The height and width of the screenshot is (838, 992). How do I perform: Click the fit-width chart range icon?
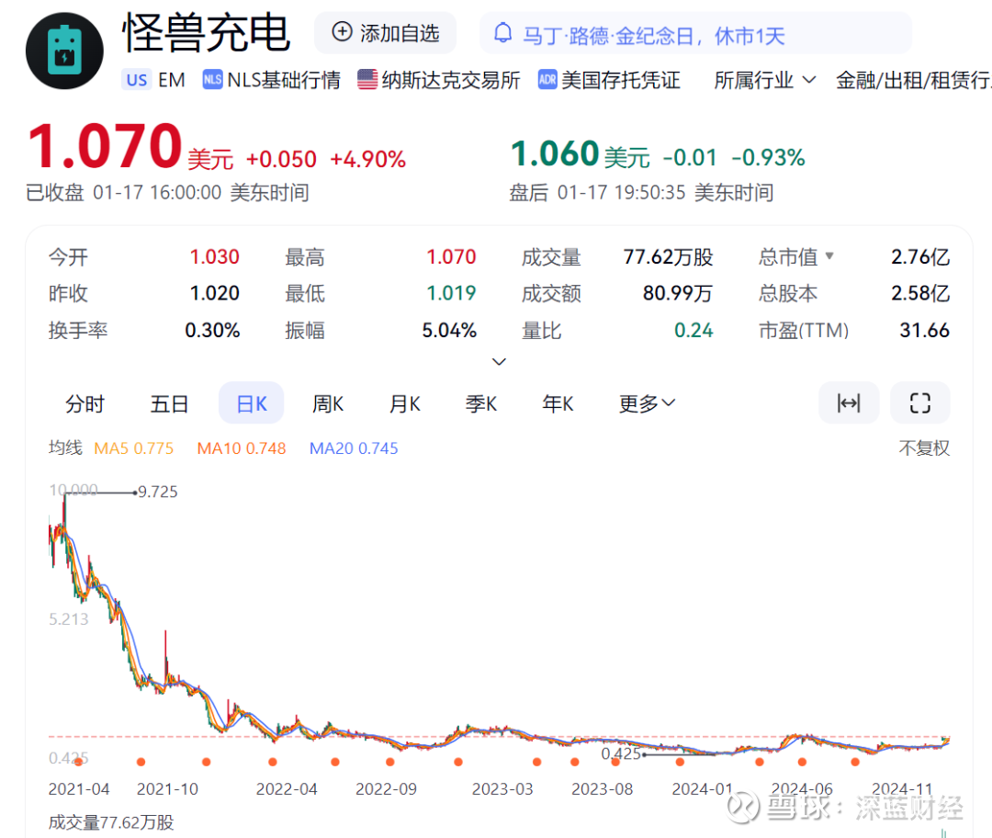(849, 402)
